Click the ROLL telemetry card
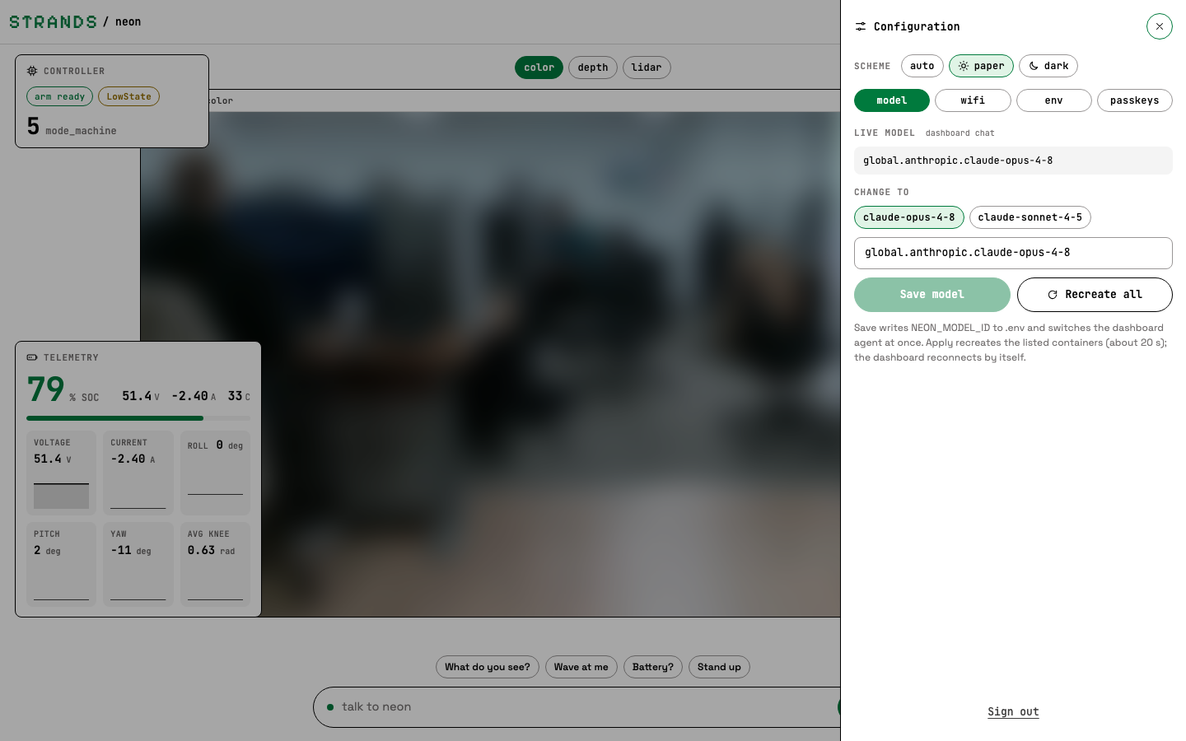The height and width of the screenshot is (741, 1186). click(215, 473)
